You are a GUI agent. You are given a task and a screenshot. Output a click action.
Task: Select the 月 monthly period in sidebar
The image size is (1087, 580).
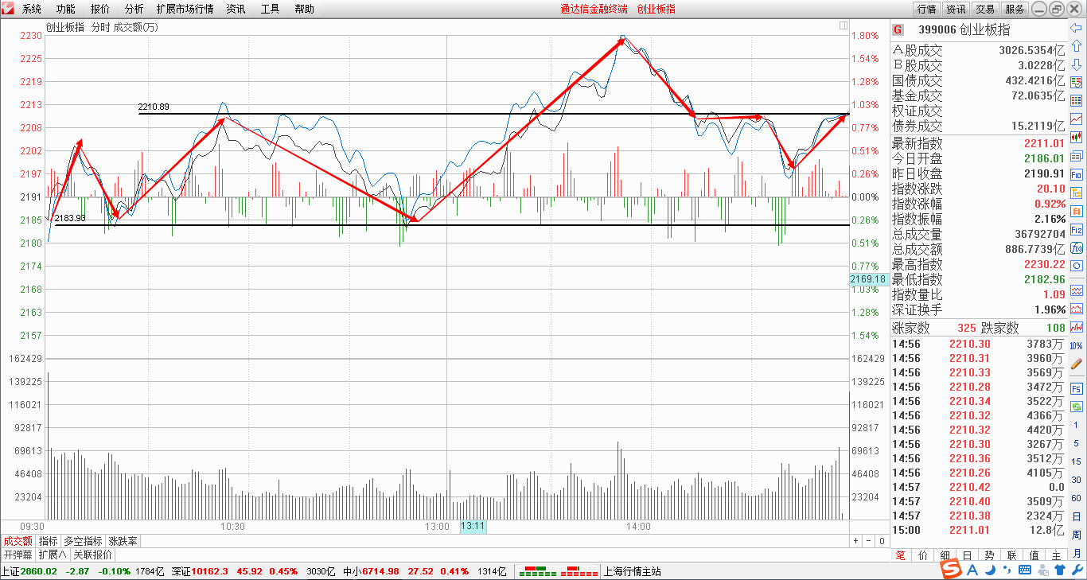[1076, 553]
